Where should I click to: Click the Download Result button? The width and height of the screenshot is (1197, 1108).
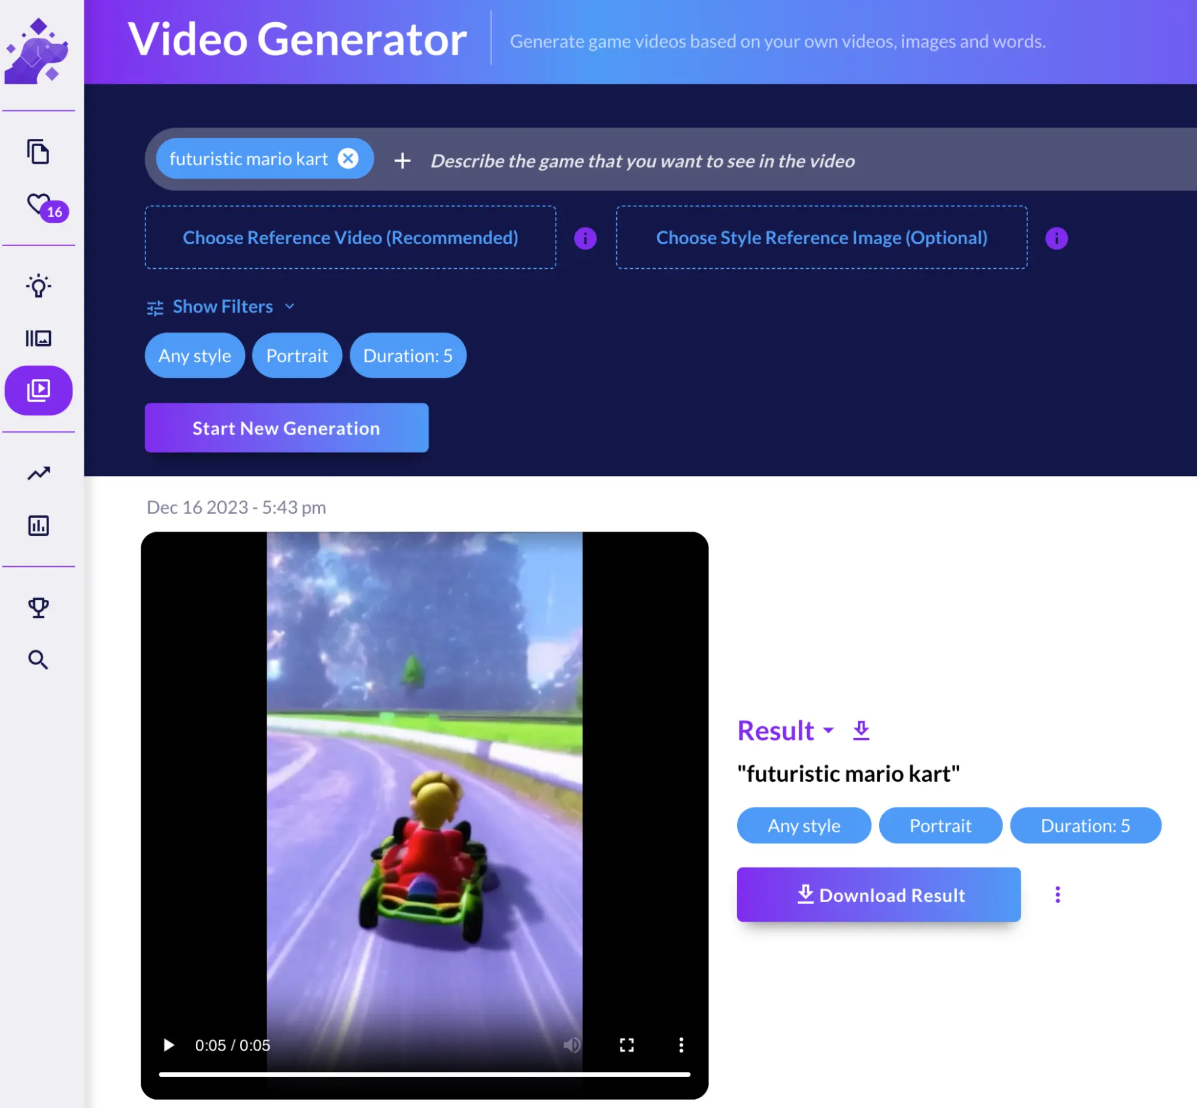[878, 894]
